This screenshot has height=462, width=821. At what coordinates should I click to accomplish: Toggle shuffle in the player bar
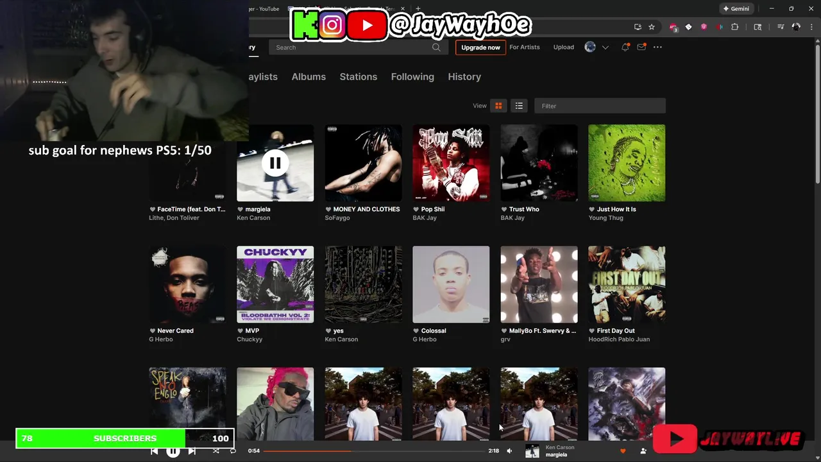click(x=216, y=451)
